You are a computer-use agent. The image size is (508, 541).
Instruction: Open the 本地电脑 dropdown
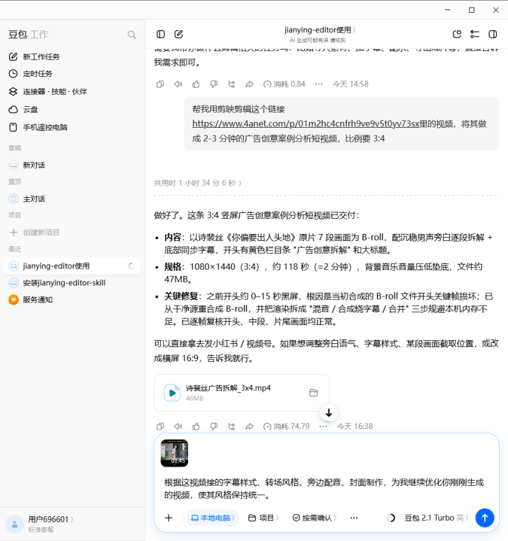213,518
